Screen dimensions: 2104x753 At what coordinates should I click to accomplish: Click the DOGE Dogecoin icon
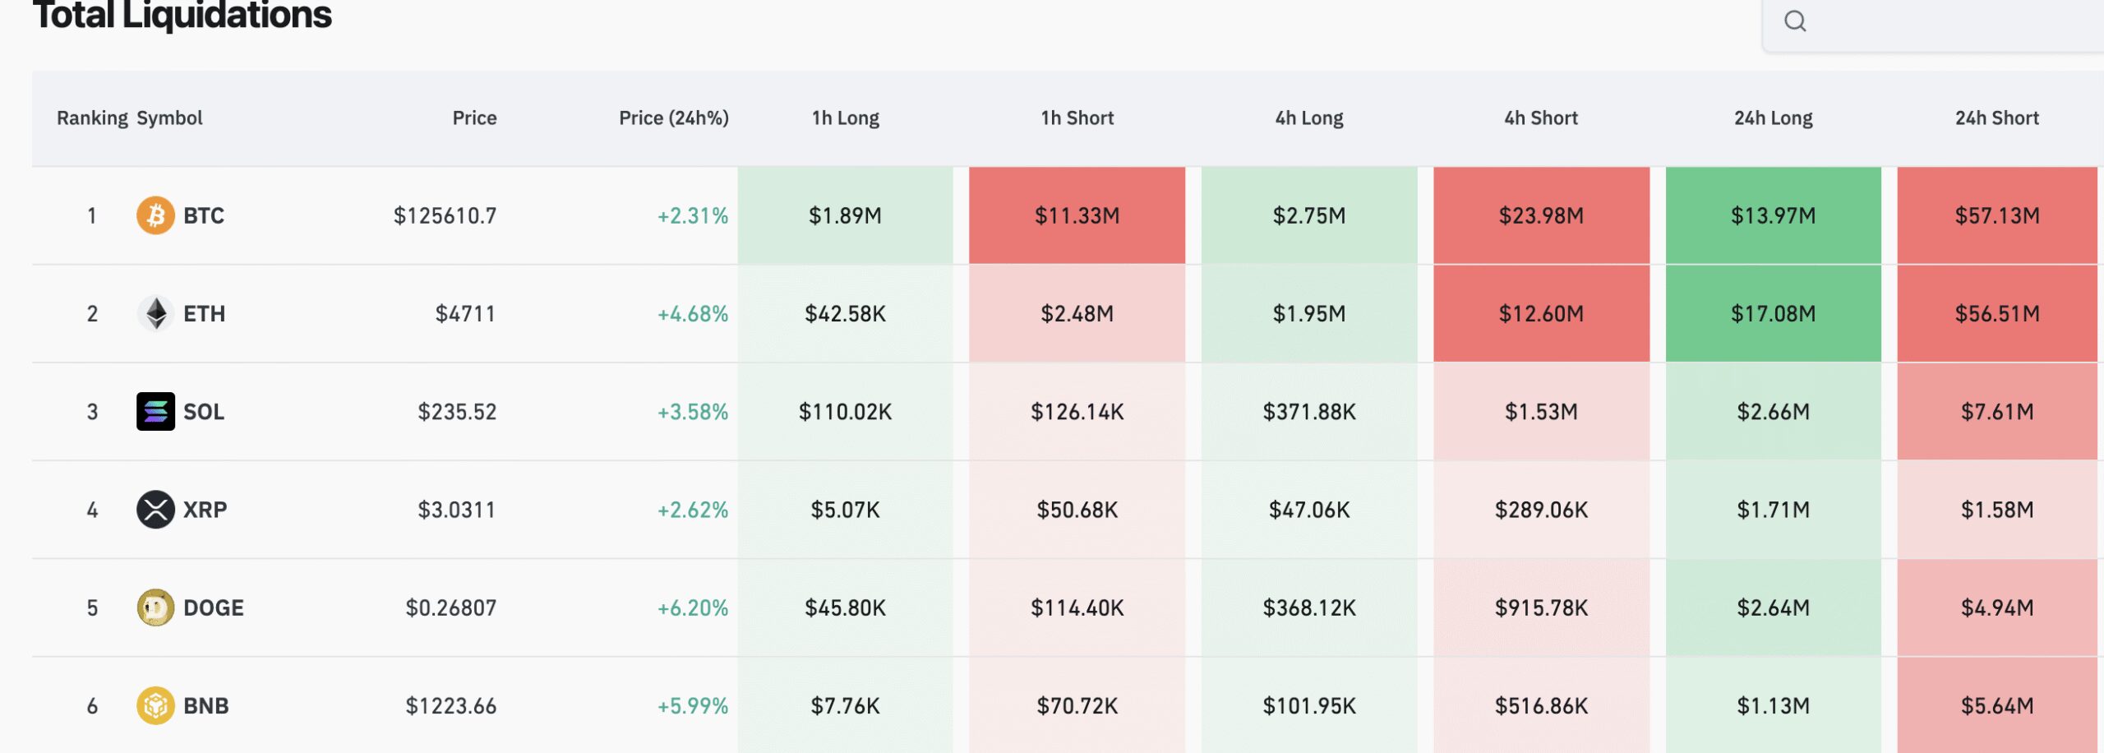(x=156, y=607)
